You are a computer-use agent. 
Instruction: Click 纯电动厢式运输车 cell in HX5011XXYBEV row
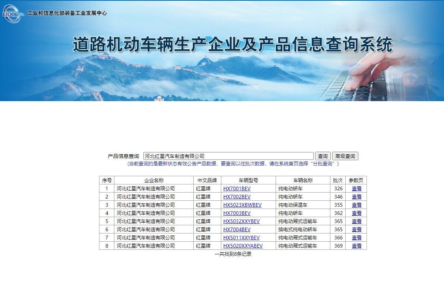click(x=303, y=238)
